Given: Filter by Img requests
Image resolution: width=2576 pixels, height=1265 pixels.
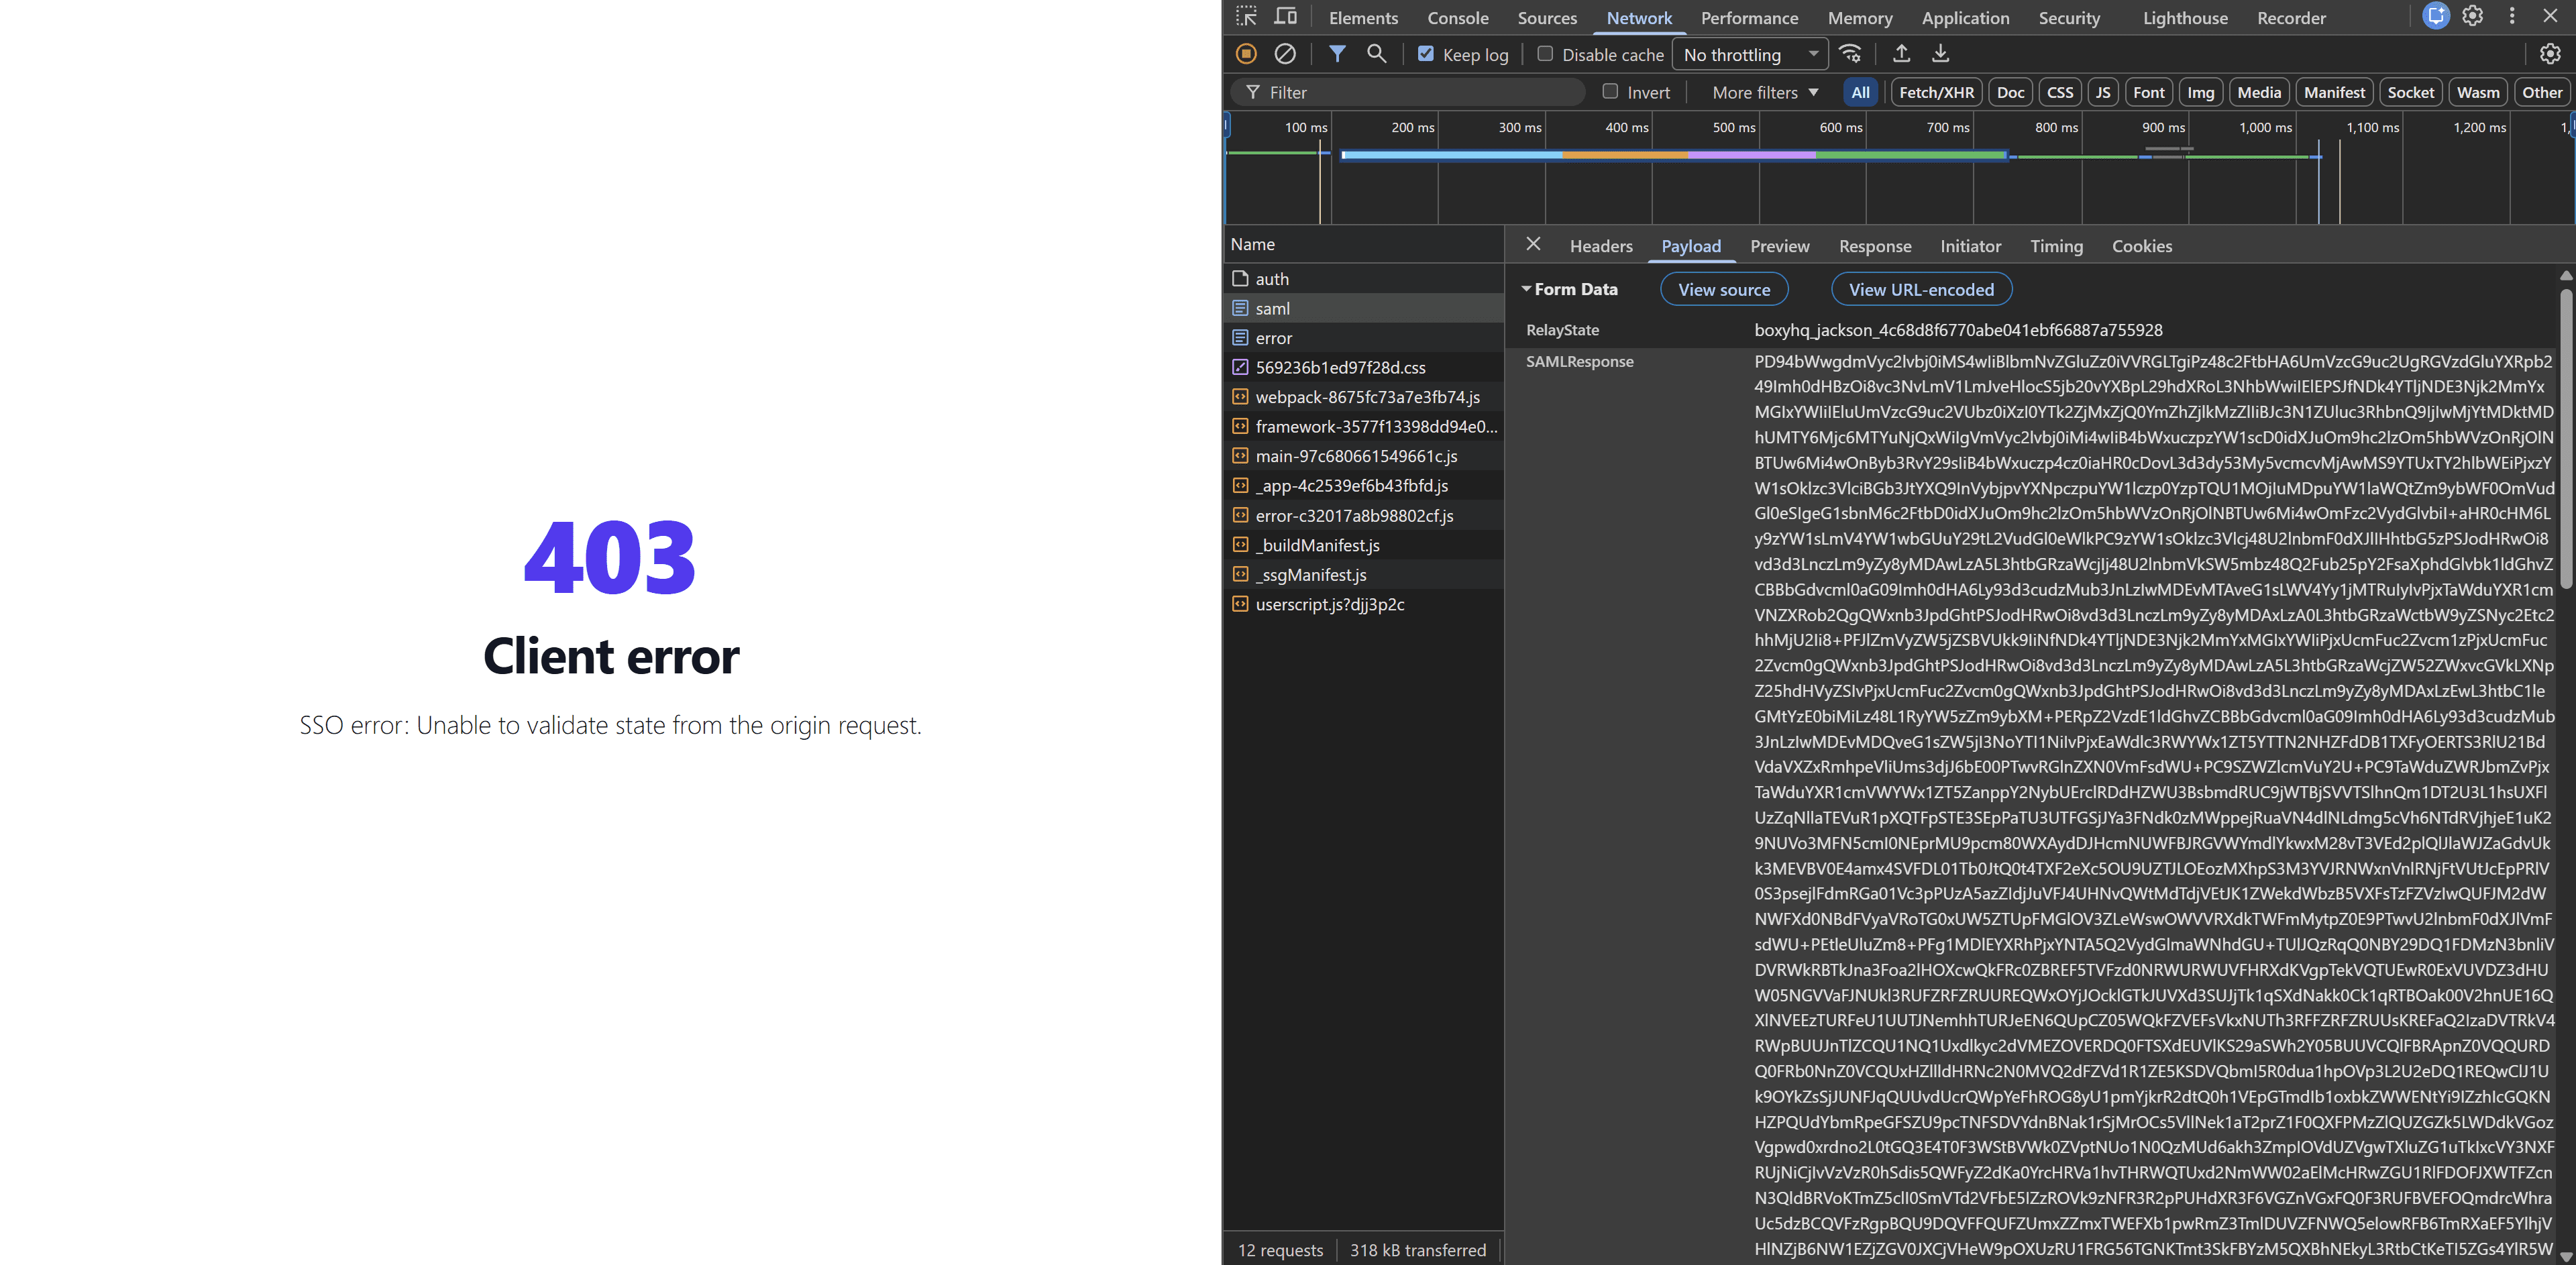Looking at the screenshot, I should click(2200, 92).
